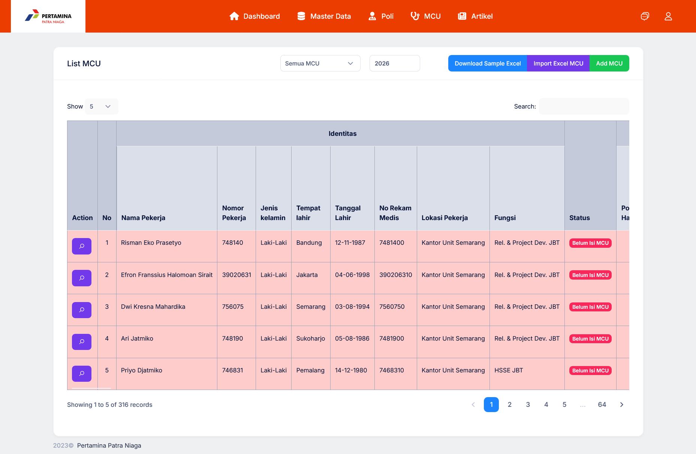Open the user profile icon

[668, 16]
